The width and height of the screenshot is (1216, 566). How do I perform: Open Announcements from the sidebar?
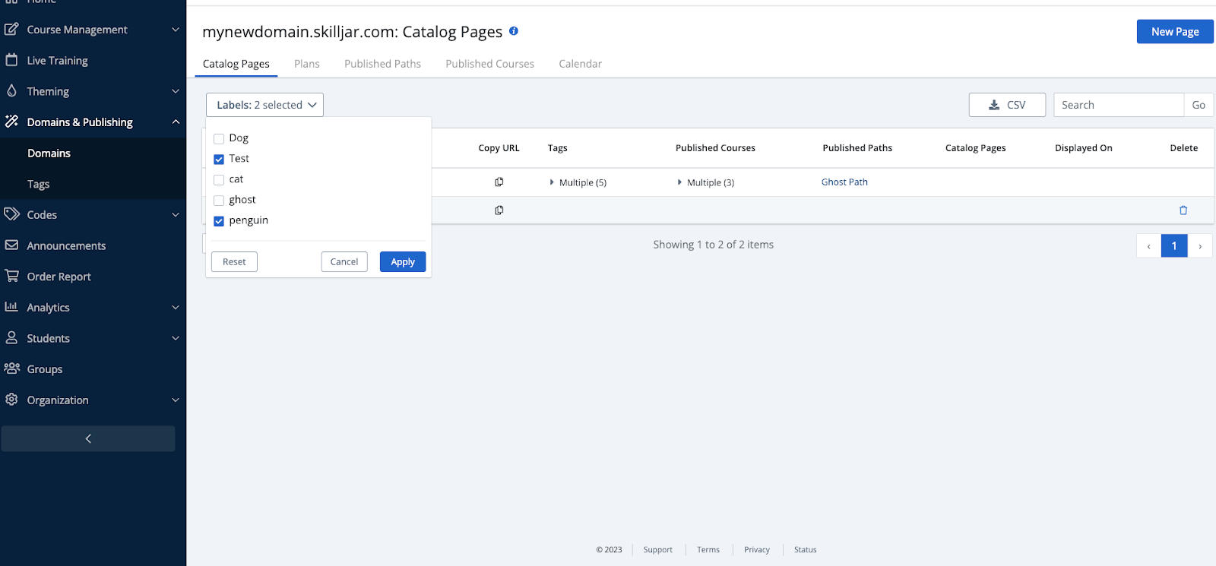click(x=66, y=246)
